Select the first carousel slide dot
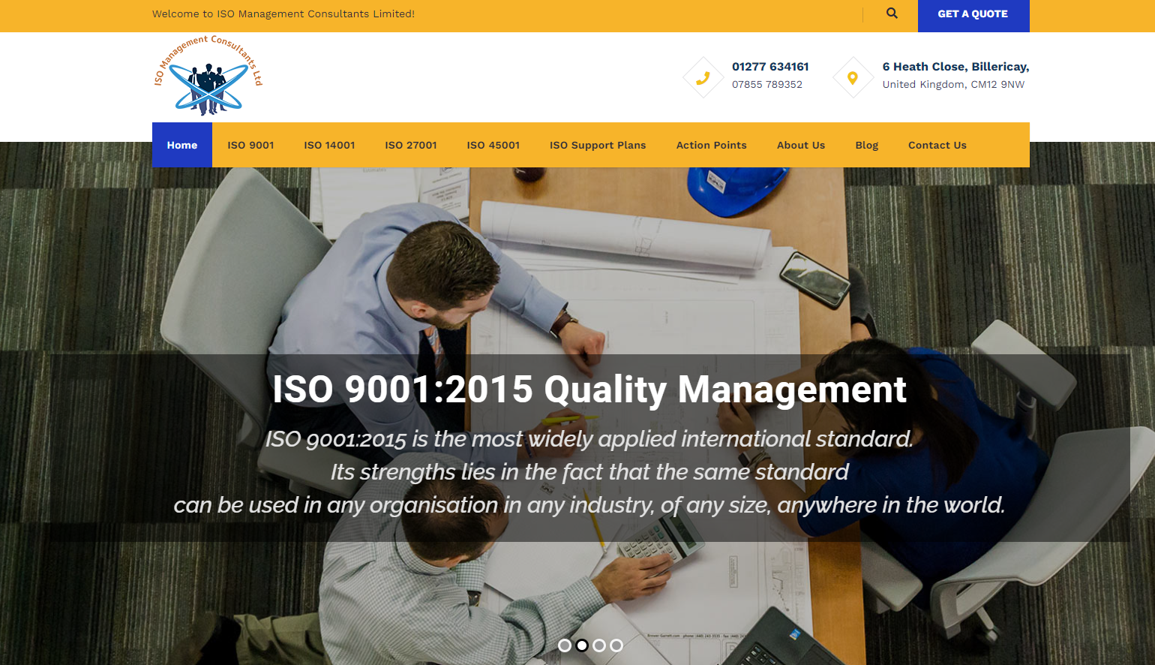The image size is (1155, 665). (564, 645)
